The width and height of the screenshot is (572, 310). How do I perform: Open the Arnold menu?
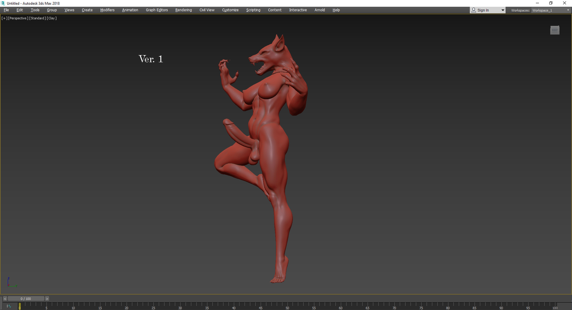click(x=320, y=10)
